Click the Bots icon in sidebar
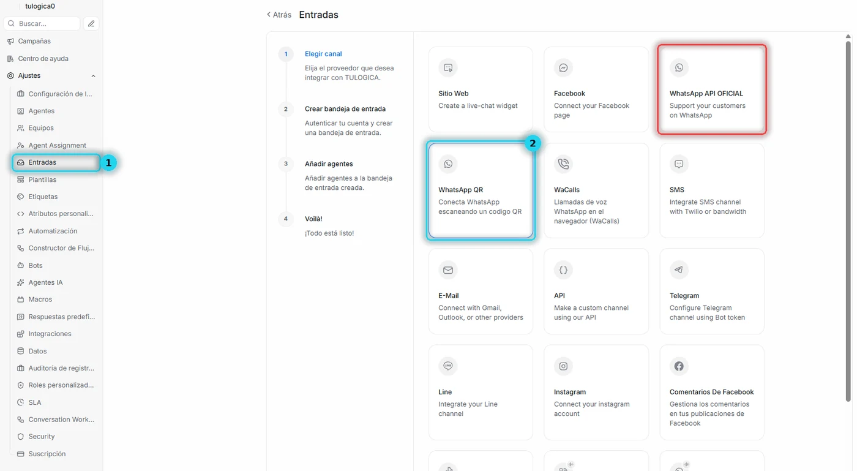The image size is (857, 471). 21,265
